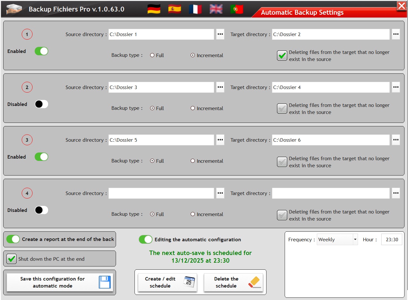The height and width of the screenshot is (300, 408).
Task: Open the Frequency dropdown showing Weekly
Action: [355, 239]
